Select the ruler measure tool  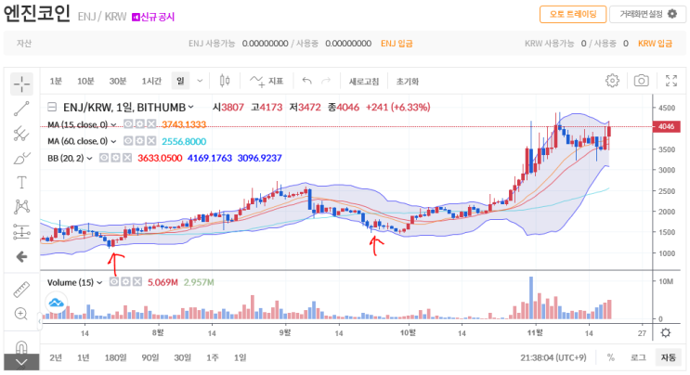point(21,290)
